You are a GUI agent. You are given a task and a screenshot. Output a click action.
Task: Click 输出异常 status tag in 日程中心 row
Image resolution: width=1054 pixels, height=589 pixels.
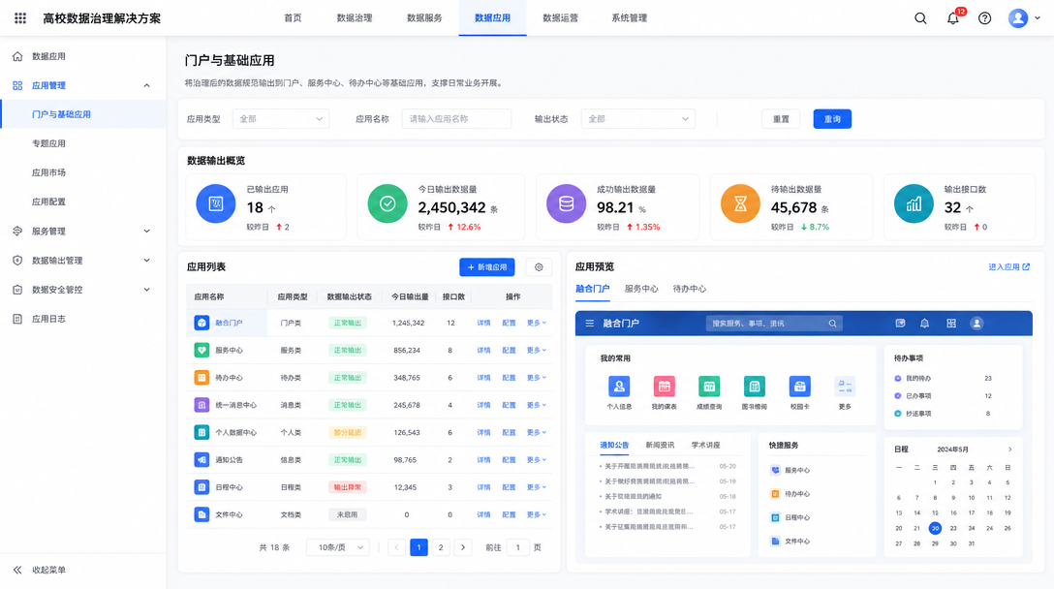(x=348, y=487)
